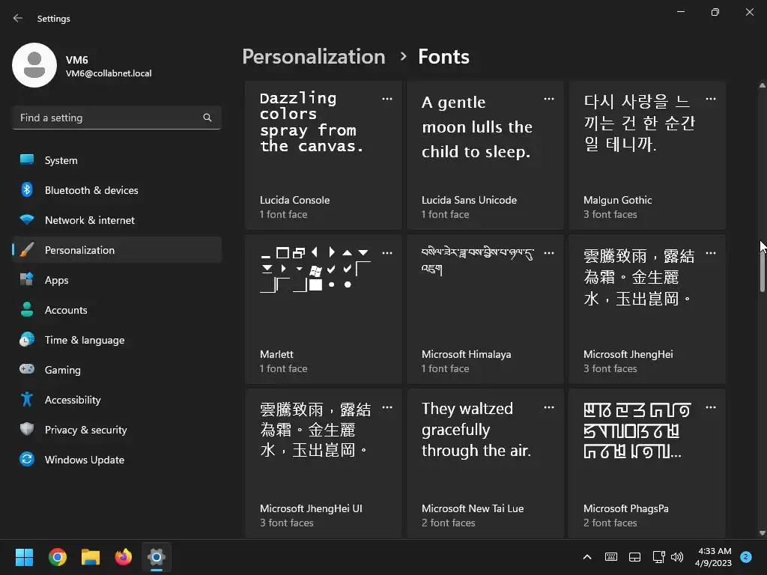The image size is (767, 575).
Task: Open Microsoft JhengHei more options menu
Action: (711, 253)
